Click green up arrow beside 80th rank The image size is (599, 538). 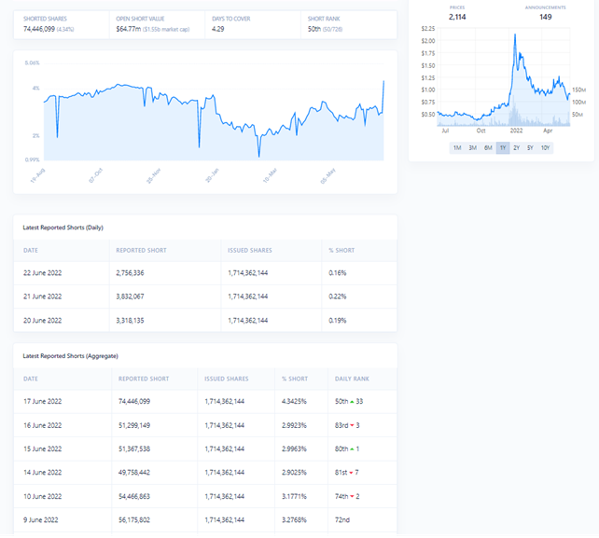(353, 449)
